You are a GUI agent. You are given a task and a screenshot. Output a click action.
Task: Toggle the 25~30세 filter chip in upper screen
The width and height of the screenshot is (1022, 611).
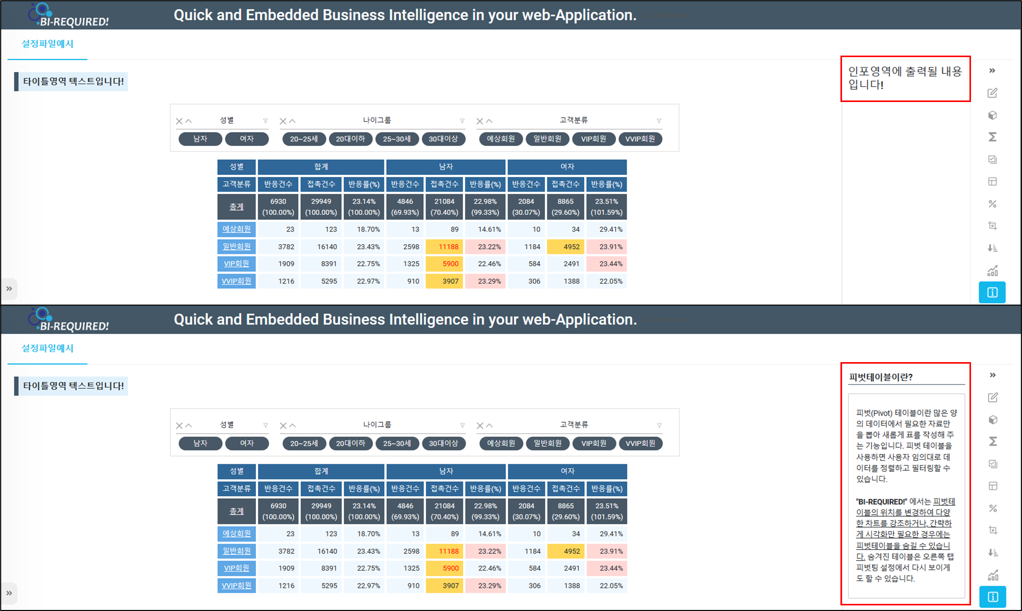coord(397,139)
